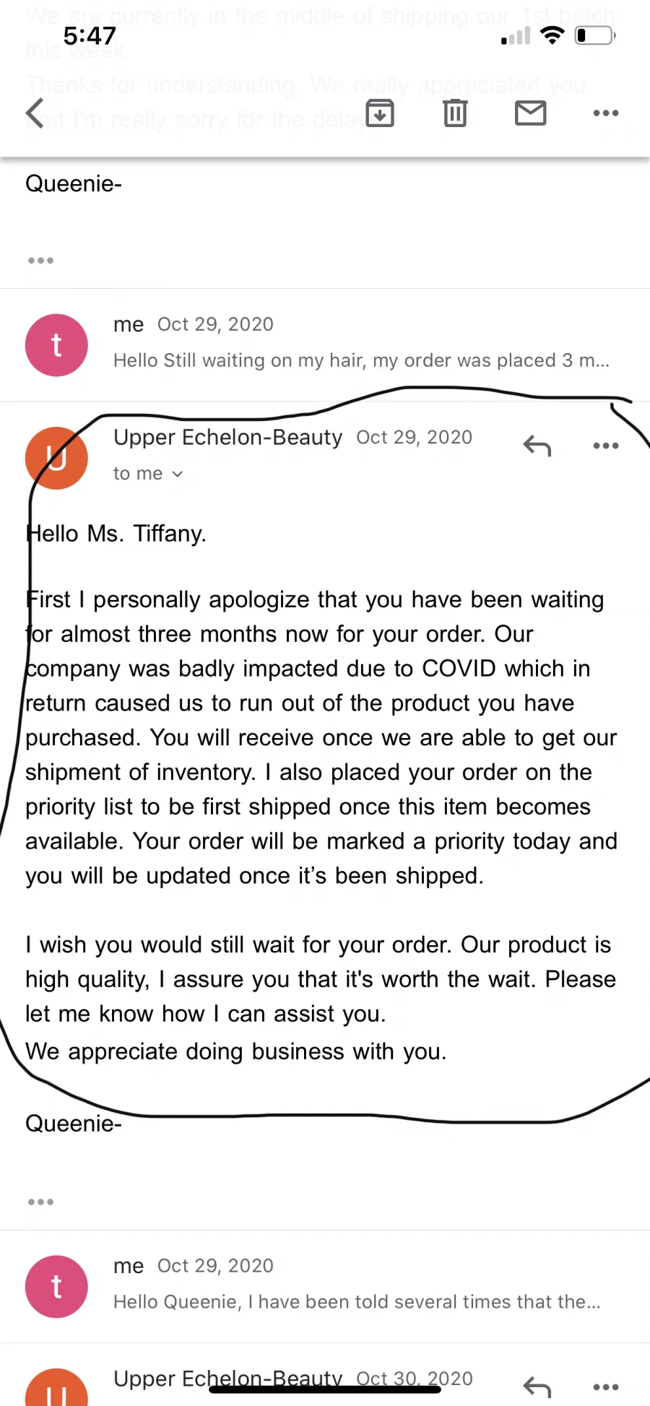Tap the pink t avatar on first collapsed message

click(56, 345)
